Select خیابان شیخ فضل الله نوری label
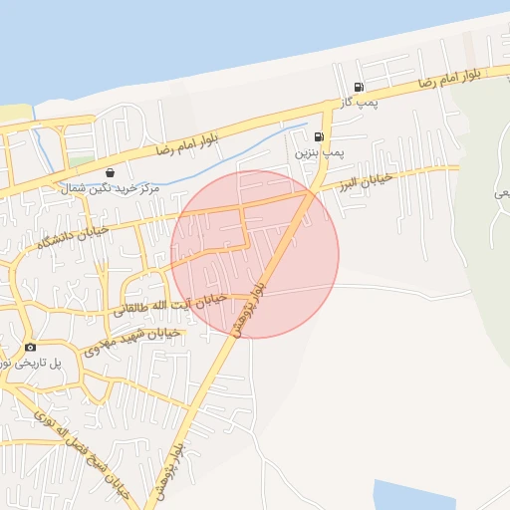The image size is (510, 510). 82,454
